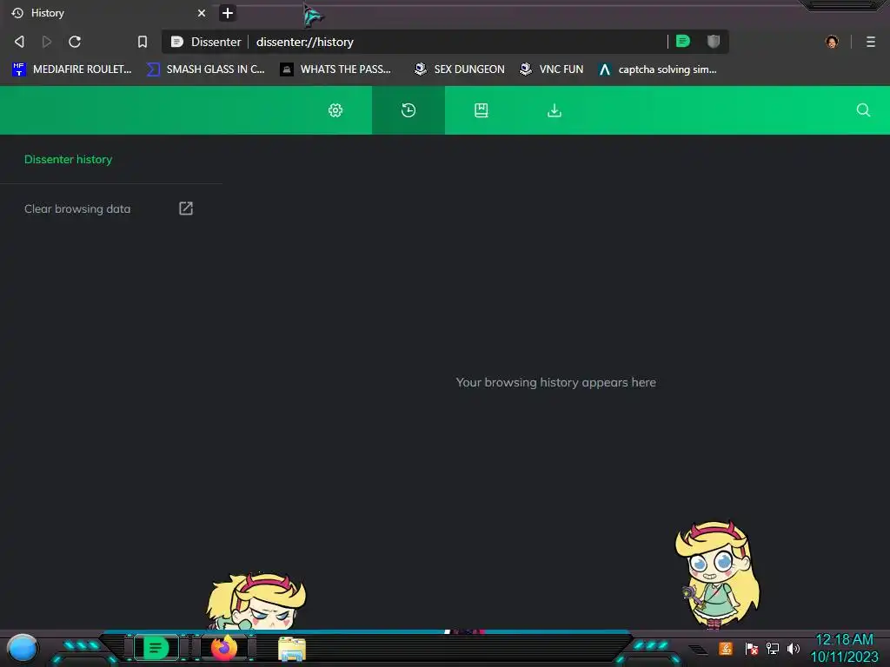Open the external link icon beside Clear browsing data
The image size is (890, 667).
point(186,208)
